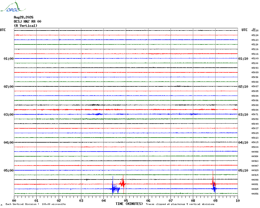This screenshot has height=208, width=260.
Task: Click the 02 minute axis tick label
Action: point(59,200)
